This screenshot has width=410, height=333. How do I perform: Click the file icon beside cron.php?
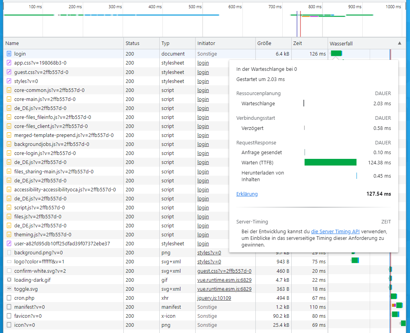point(9,298)
